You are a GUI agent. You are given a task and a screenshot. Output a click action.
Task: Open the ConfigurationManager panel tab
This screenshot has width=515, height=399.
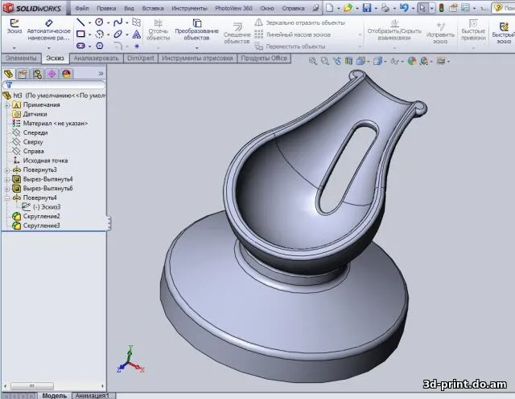coord(37,74)
